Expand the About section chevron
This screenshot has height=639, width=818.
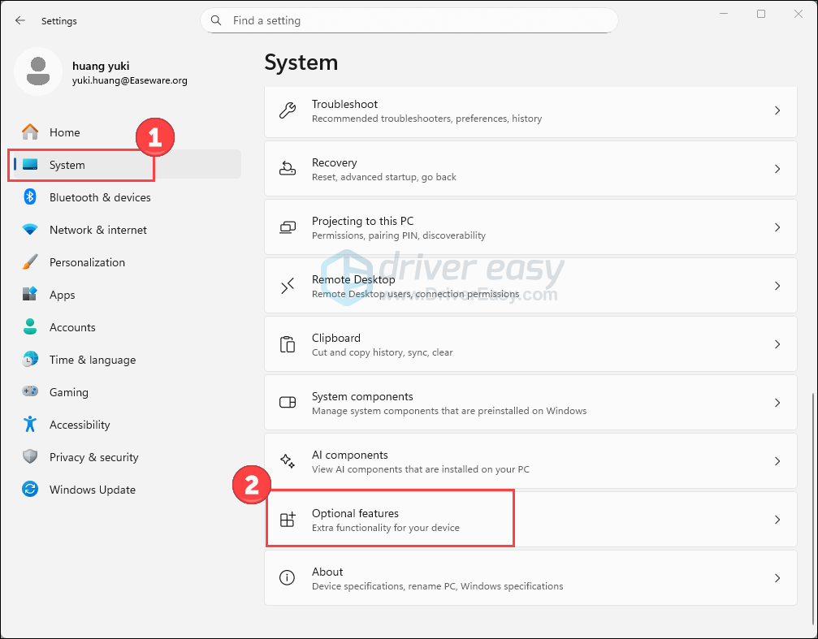[x=777, y=578]
